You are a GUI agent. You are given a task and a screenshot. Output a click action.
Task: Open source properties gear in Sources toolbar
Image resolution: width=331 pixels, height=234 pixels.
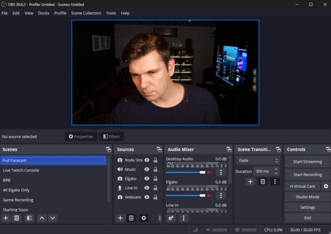143,218
